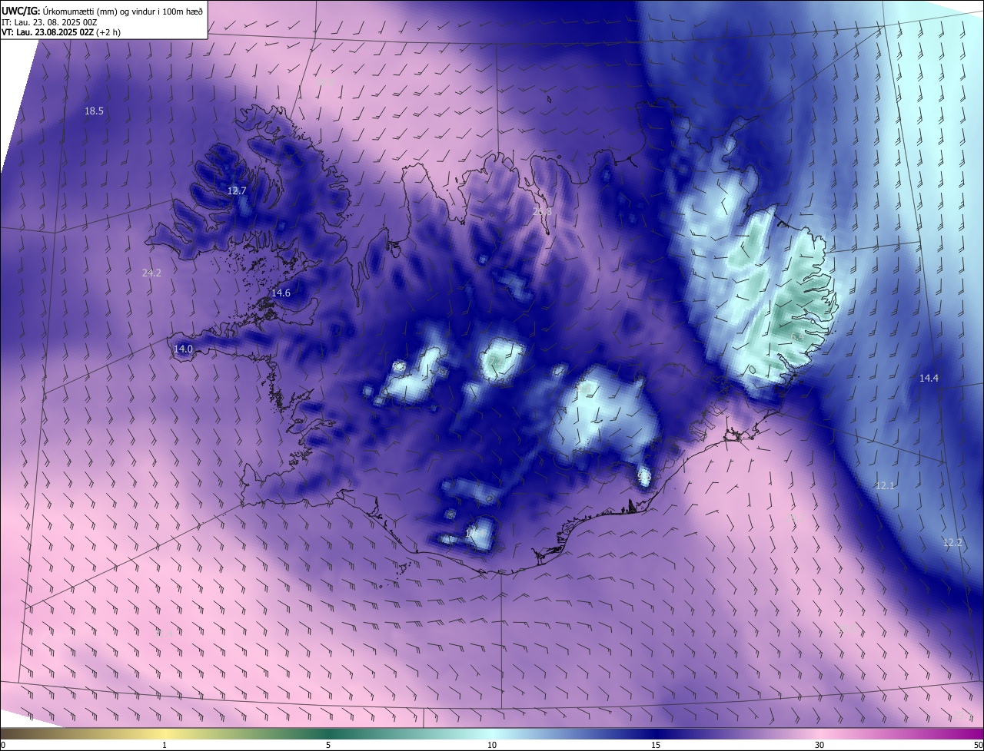The image size is (984, 751).
Task: Click the 12.1 value label
Action: click(886, 485)
